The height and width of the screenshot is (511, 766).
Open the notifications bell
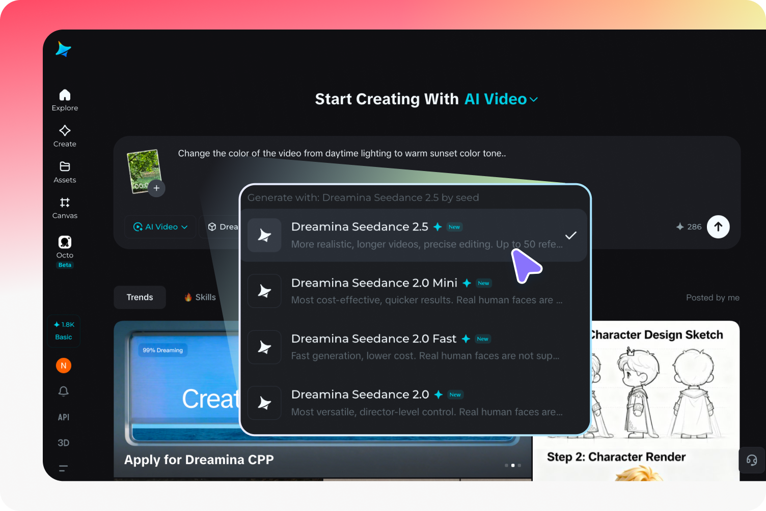point(64,391)
